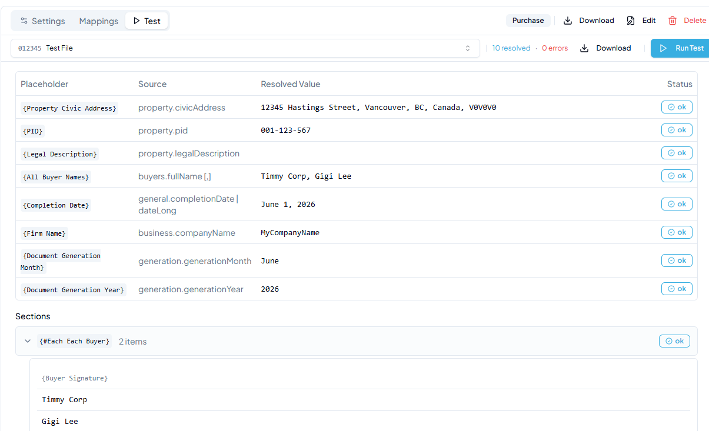
Task: Click resolved value June 1, 2026
Action: 288,205
